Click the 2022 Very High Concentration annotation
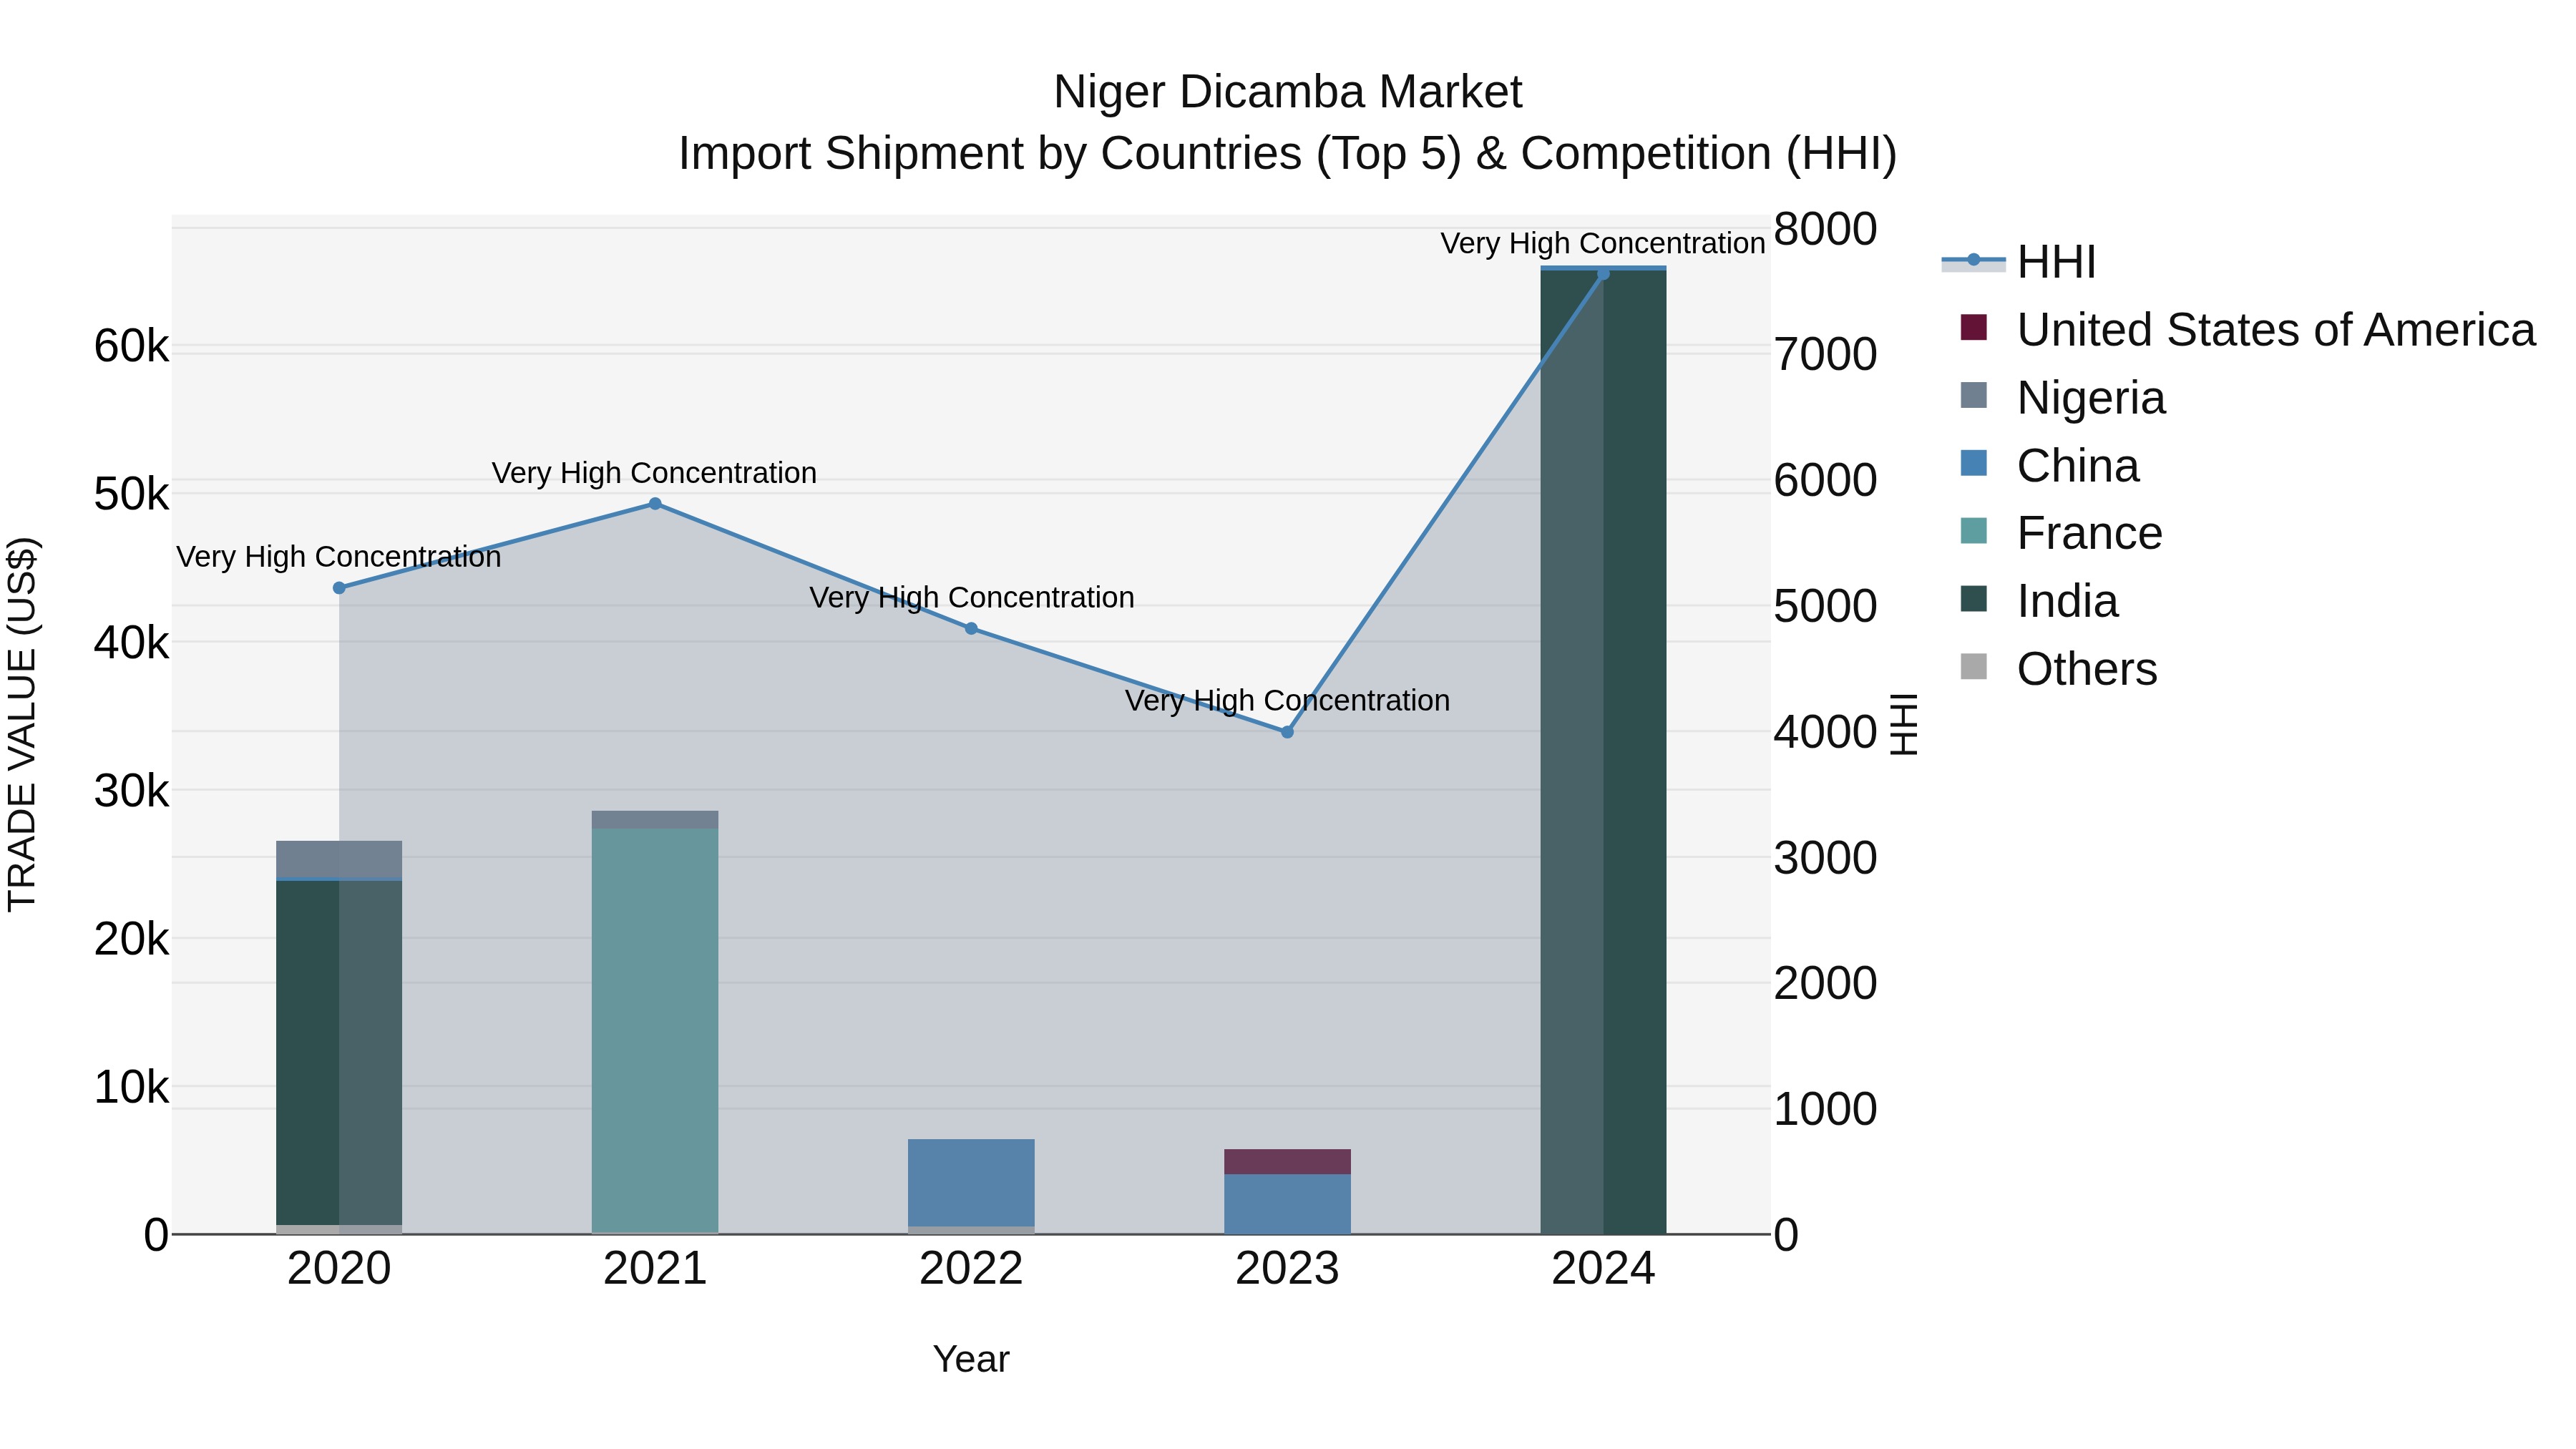Image resolution: width=2576 pixels, height=1449 pixels. tap(971, 598)
